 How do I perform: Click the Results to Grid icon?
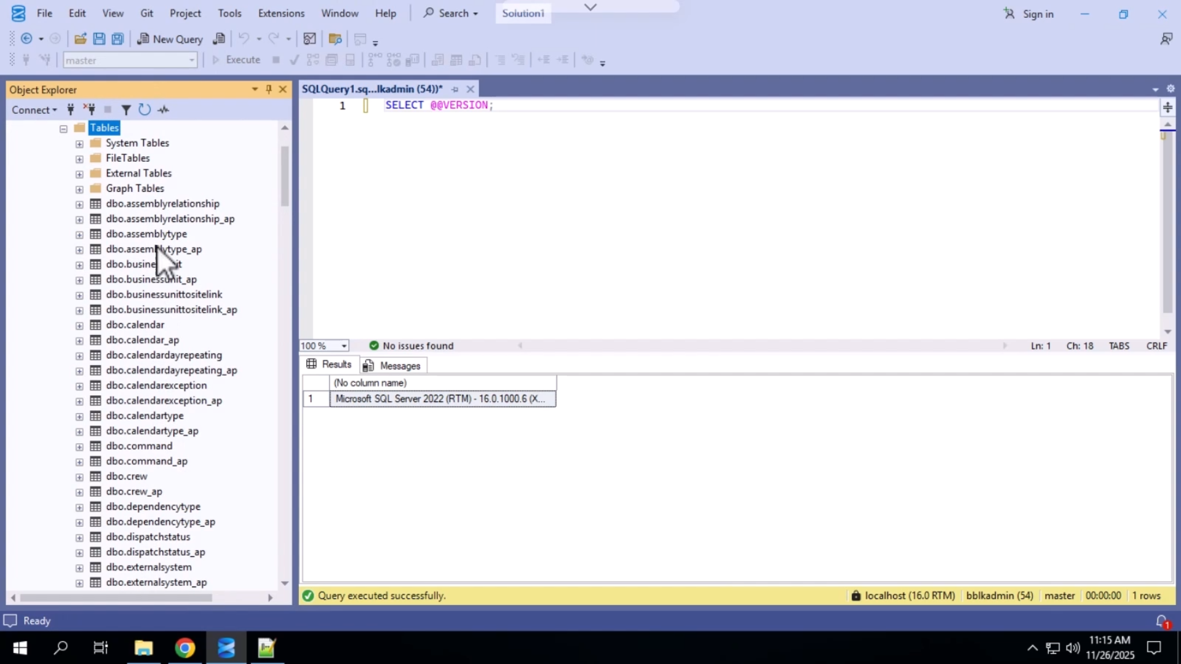point(456,60)
